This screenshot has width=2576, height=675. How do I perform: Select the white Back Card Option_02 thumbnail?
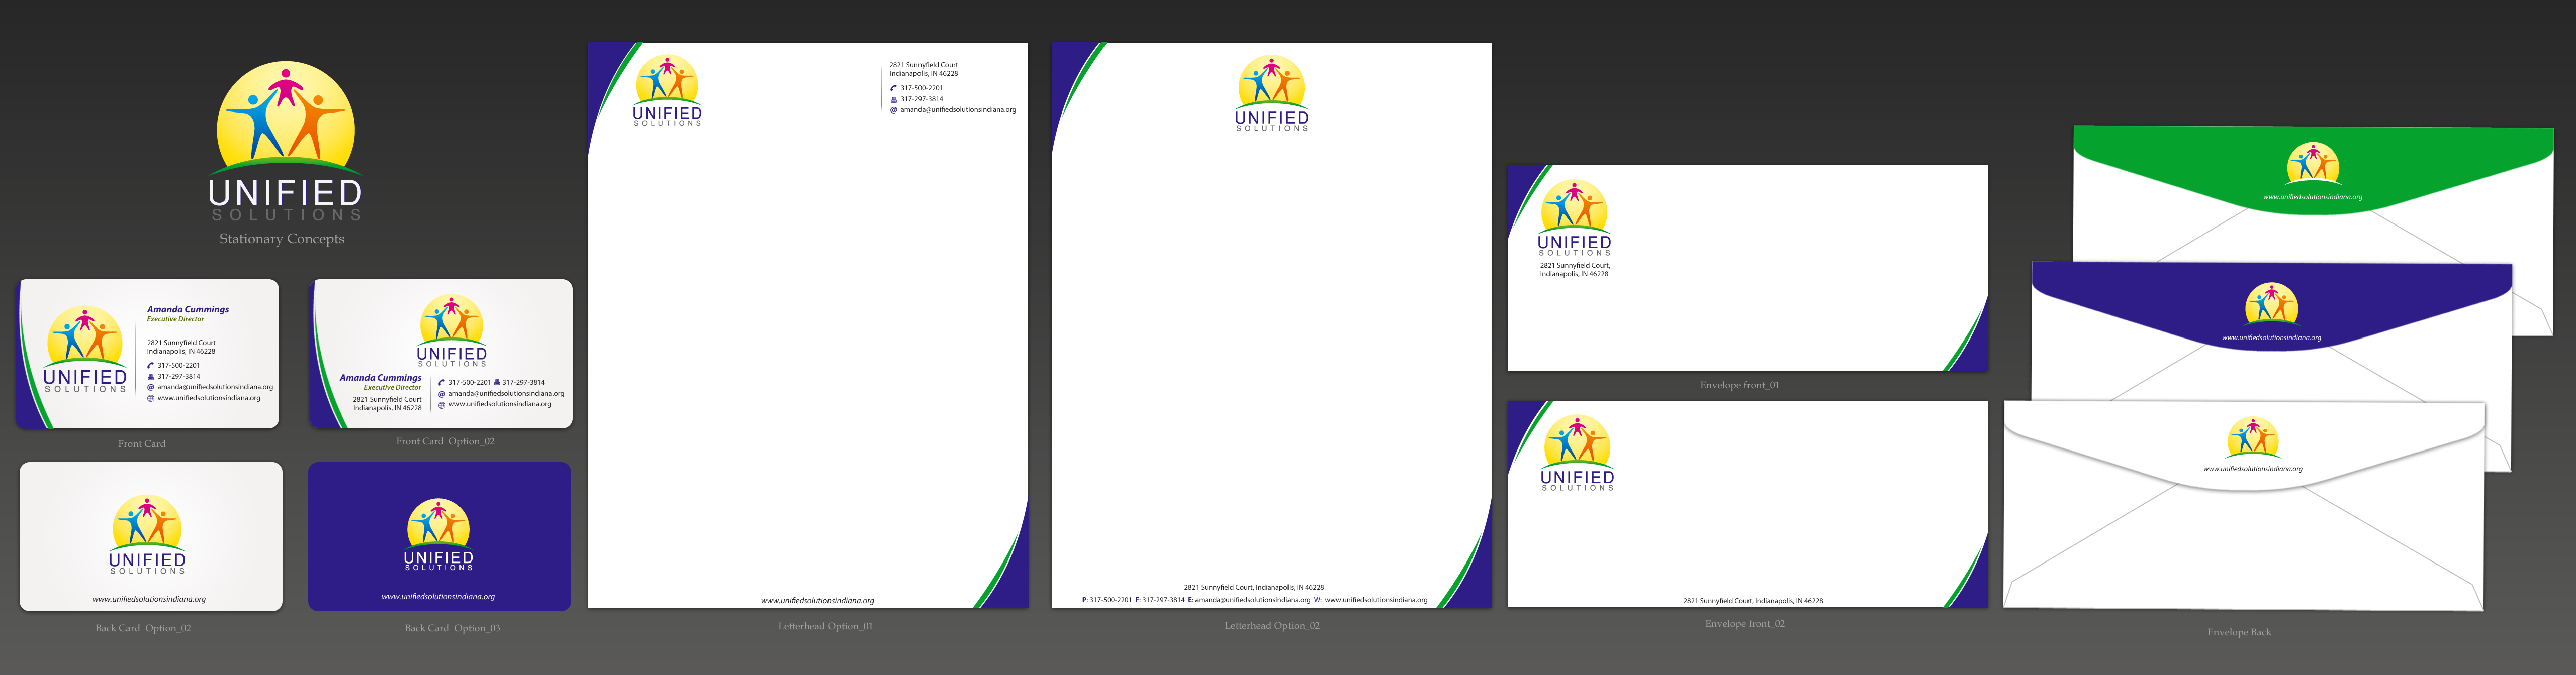[x=150, y=536]
